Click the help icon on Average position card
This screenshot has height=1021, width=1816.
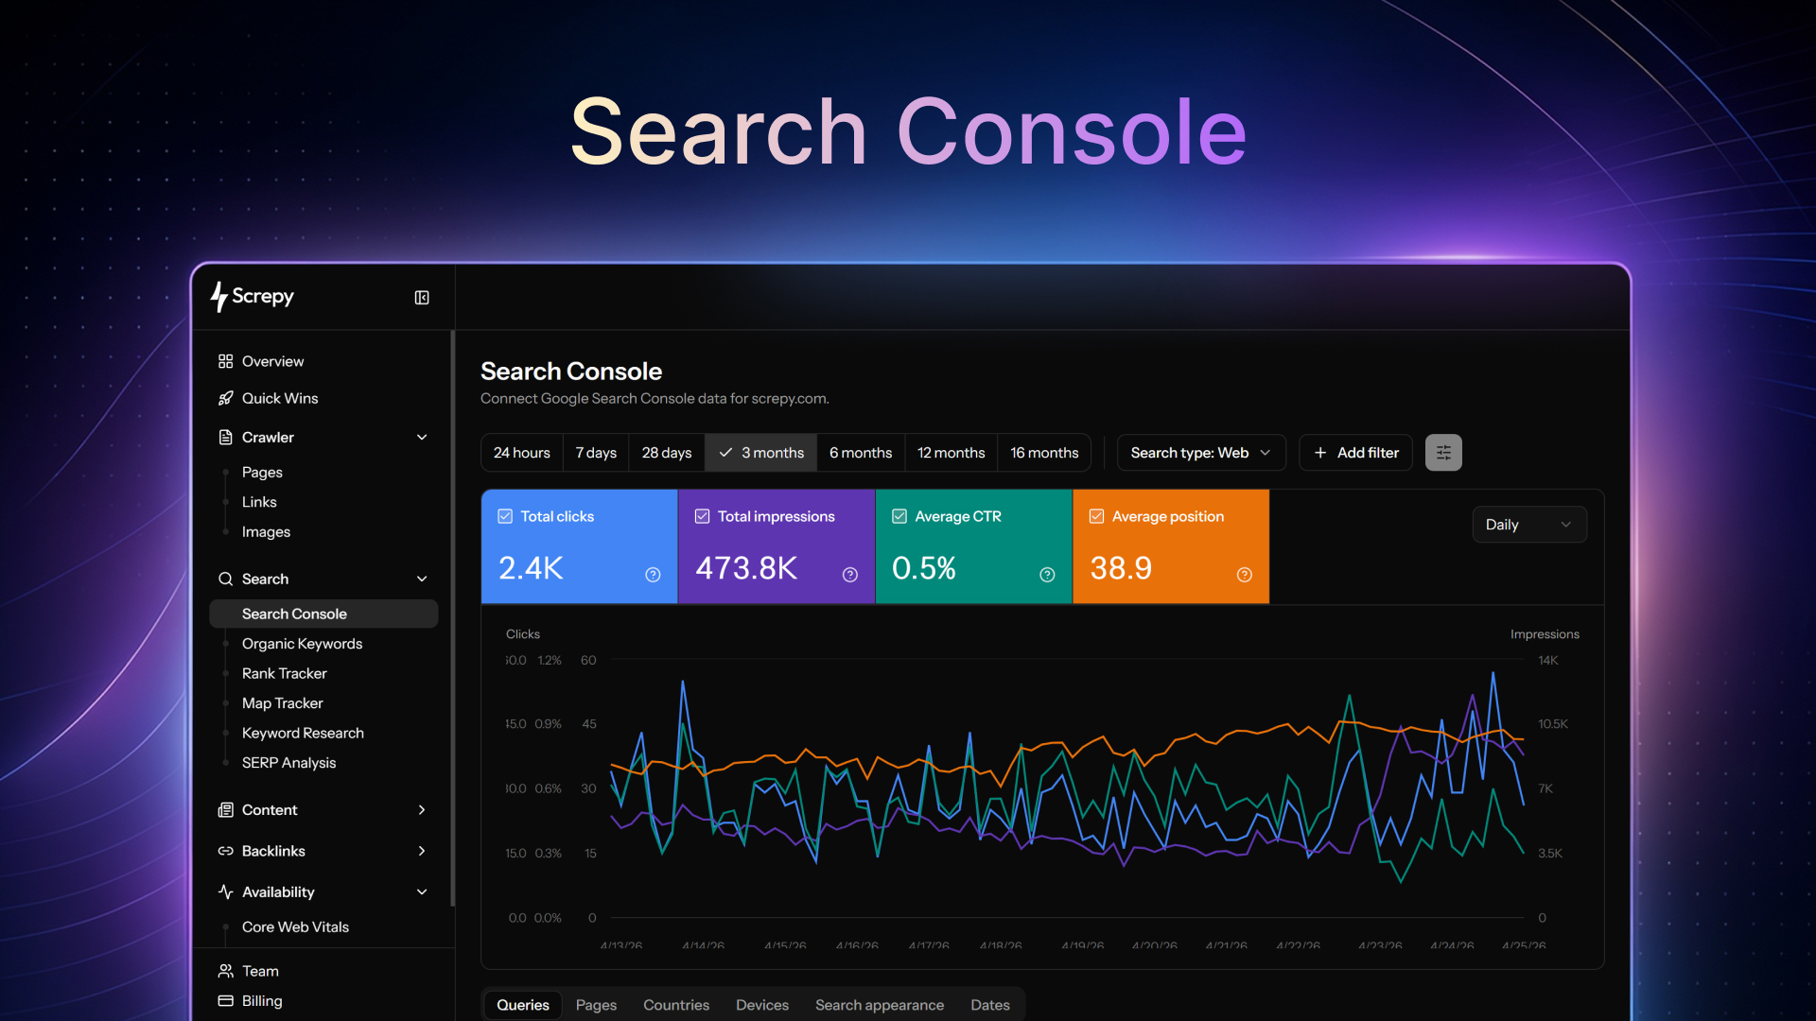tap(1245, 575)
